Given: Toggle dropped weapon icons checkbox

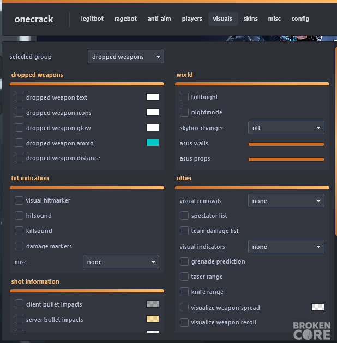Looking at the screenshot, I should pos(19,112).
